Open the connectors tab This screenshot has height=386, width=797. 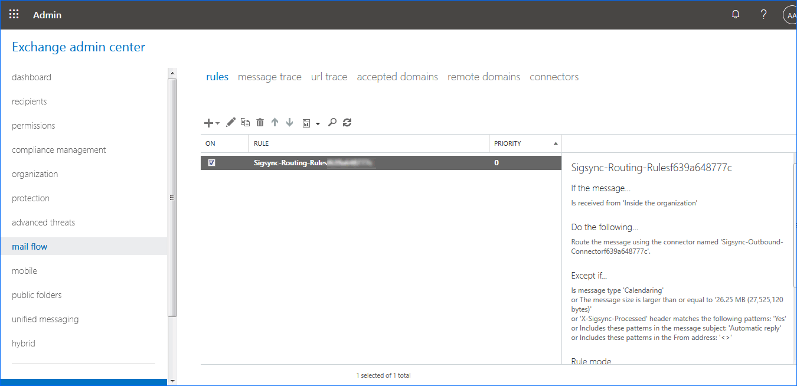pos(554,77)
